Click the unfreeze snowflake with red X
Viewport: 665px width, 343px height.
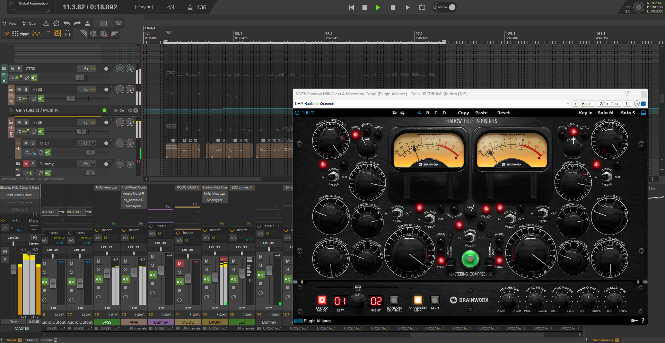pyautogui.click(x=104, y=34)
